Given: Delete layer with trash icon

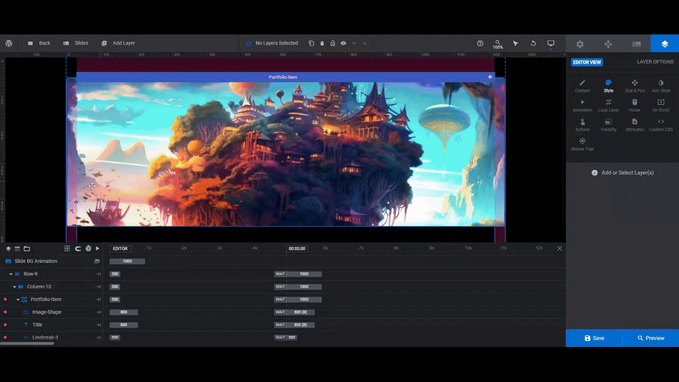Looking at the screenshot, I should 322,44.
